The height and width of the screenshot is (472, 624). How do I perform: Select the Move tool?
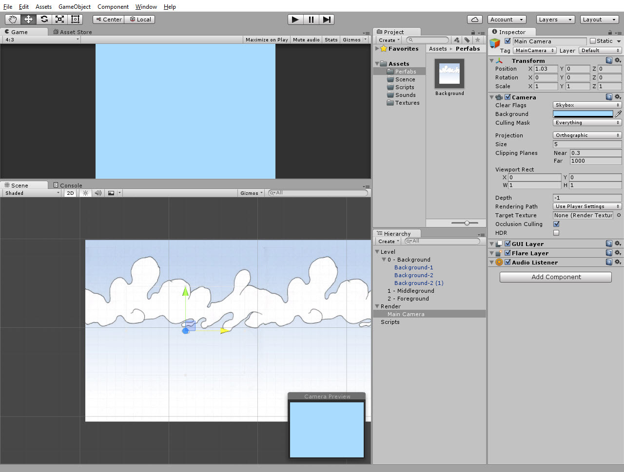pos(28,19)
